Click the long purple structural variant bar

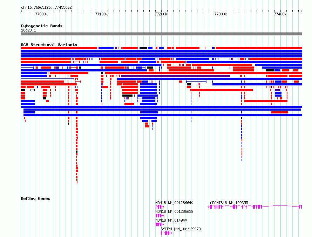[x=176, y=76]
